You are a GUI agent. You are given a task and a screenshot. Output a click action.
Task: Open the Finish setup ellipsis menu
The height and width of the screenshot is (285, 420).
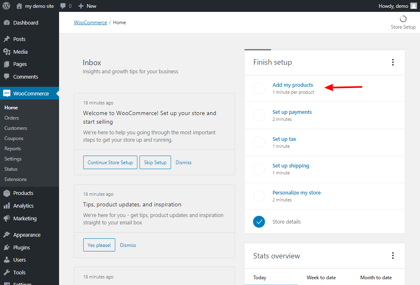click(x=393, y=62)
